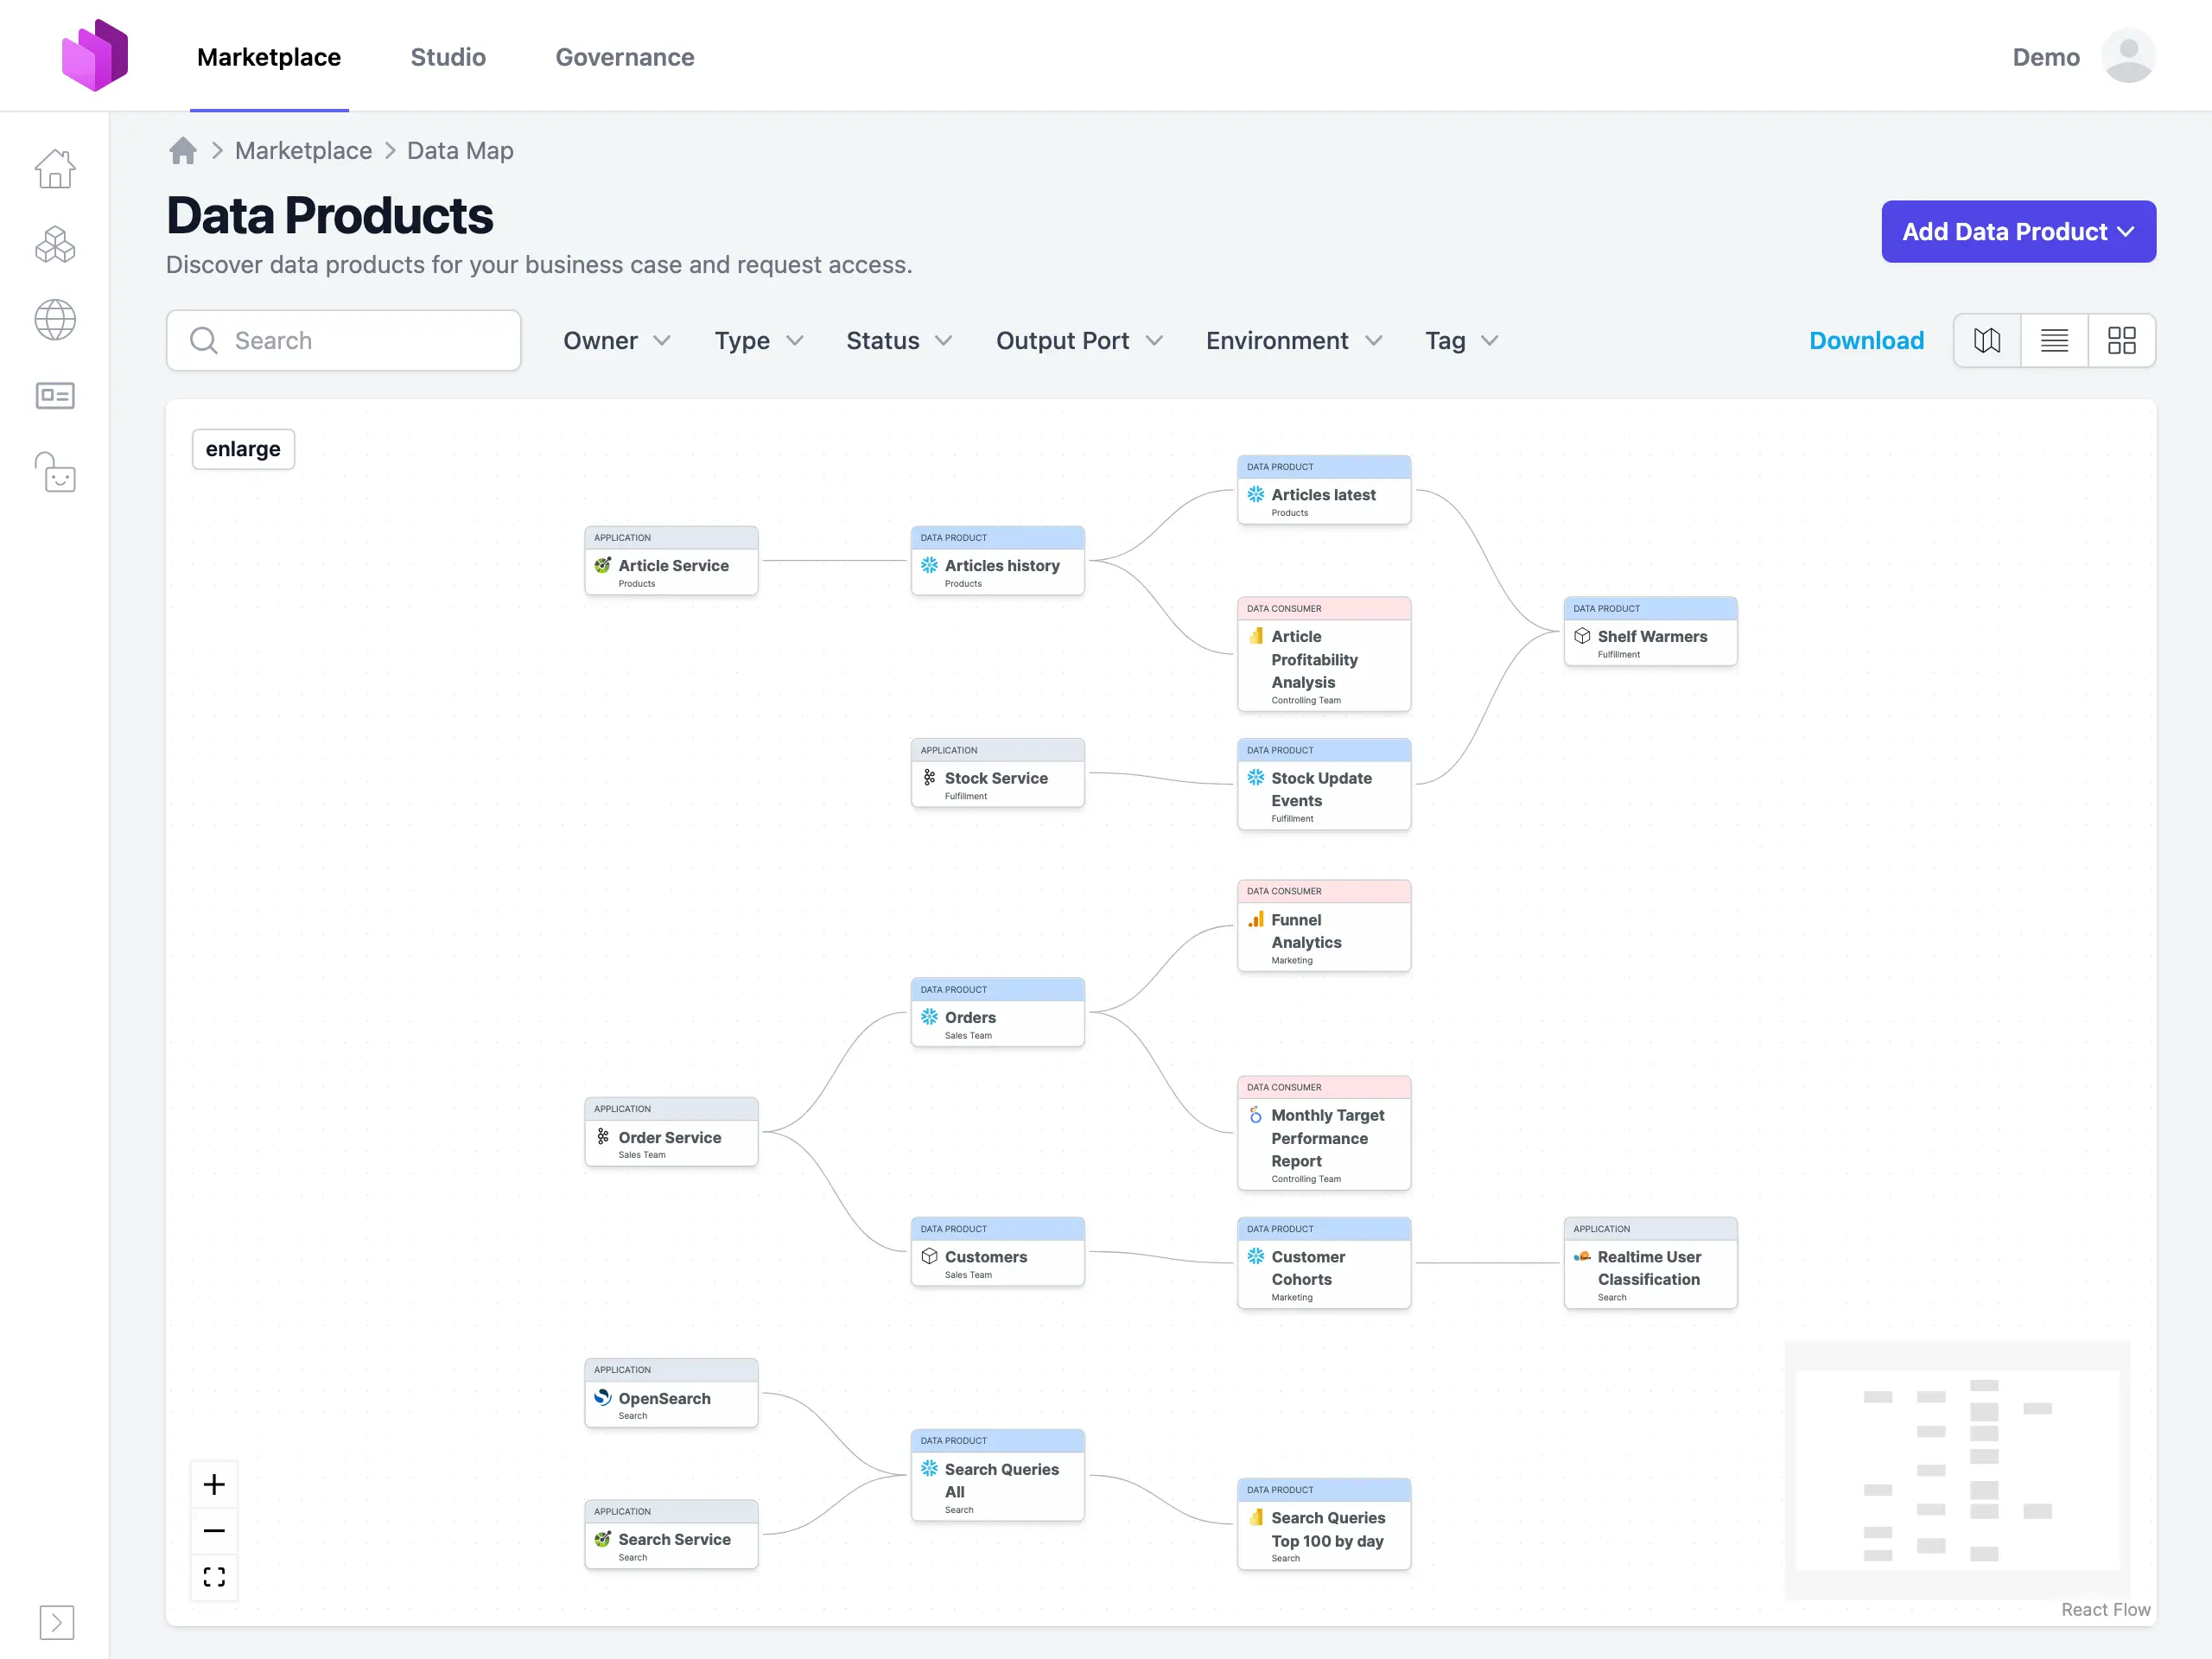Open the Owner filter dropdown

click(616, 341)
